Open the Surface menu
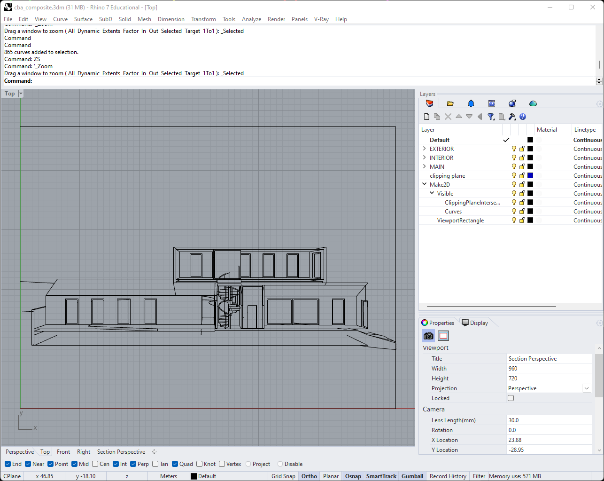Screen dimensions: 604x481 (x=83, y=19)
